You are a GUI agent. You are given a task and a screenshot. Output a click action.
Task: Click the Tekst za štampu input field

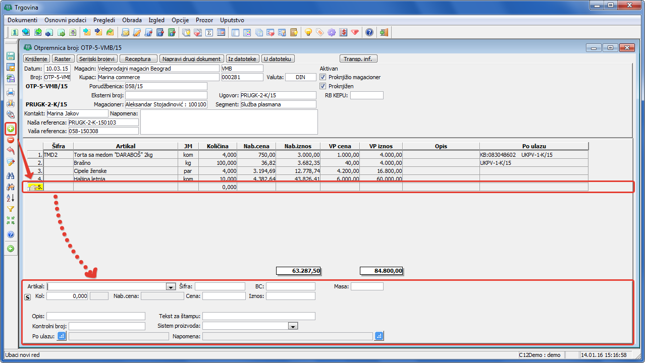click(x=258, y=316)
